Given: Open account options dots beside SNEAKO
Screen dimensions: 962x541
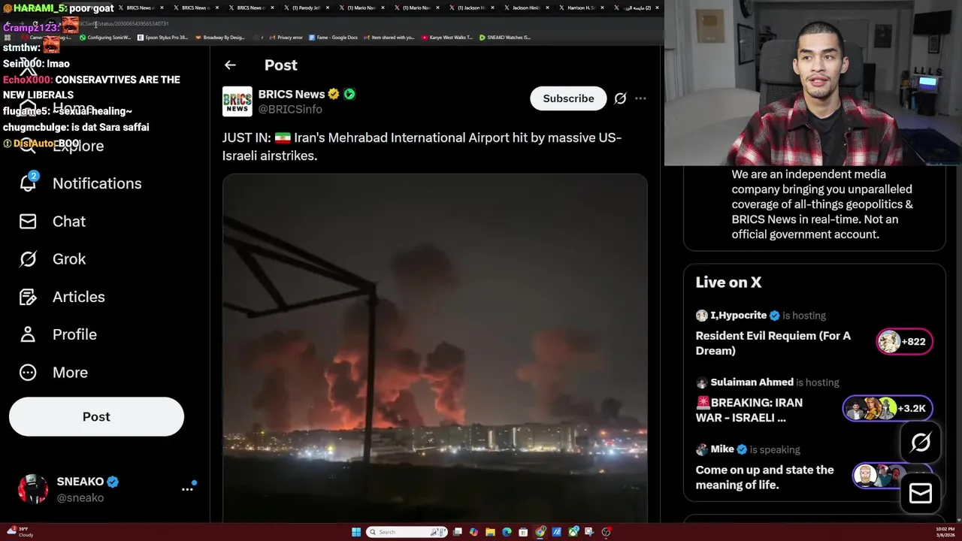Looking at the screenshot, I should coord(187,488).
